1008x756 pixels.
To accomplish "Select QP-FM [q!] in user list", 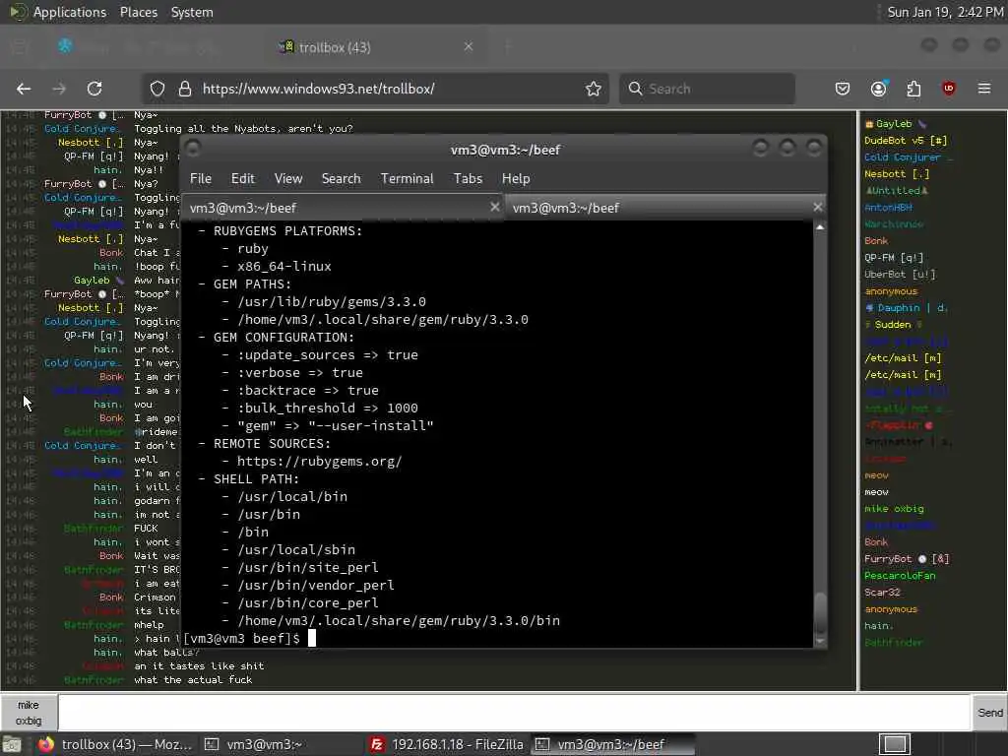I will coord(894,257).
